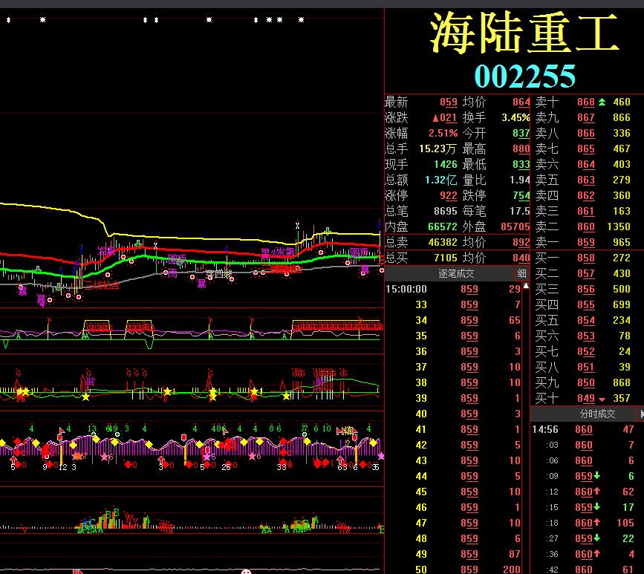Screen dimensions: 644x574
Task: Select the 买一 bid row at 858
Action: click(x=588, y=258)
